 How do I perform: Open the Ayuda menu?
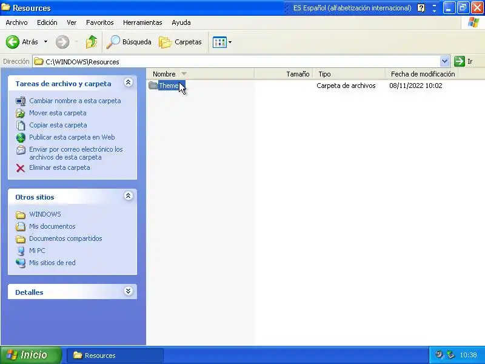pos(181,22)
